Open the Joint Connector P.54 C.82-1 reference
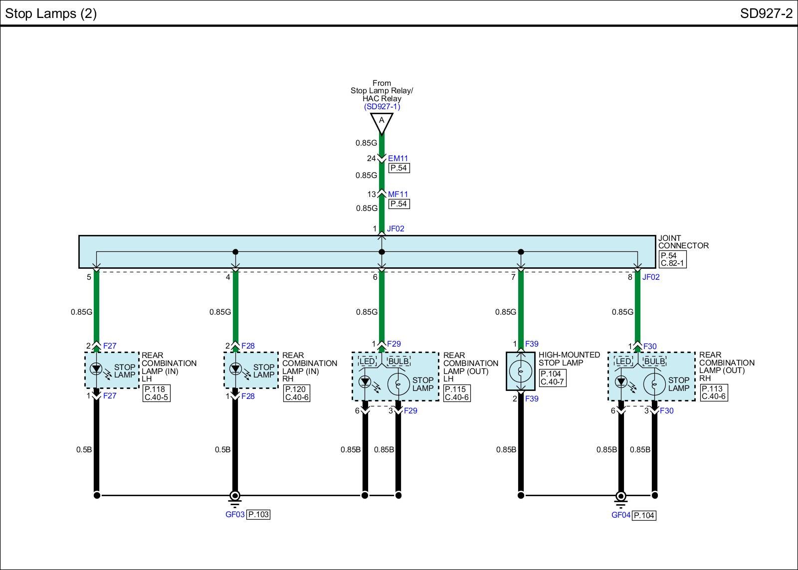 point(672,259)
